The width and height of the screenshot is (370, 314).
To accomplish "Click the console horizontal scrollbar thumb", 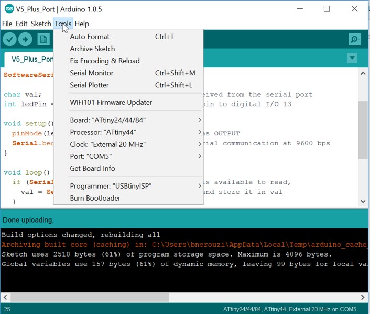I will [x=90, y=297].
